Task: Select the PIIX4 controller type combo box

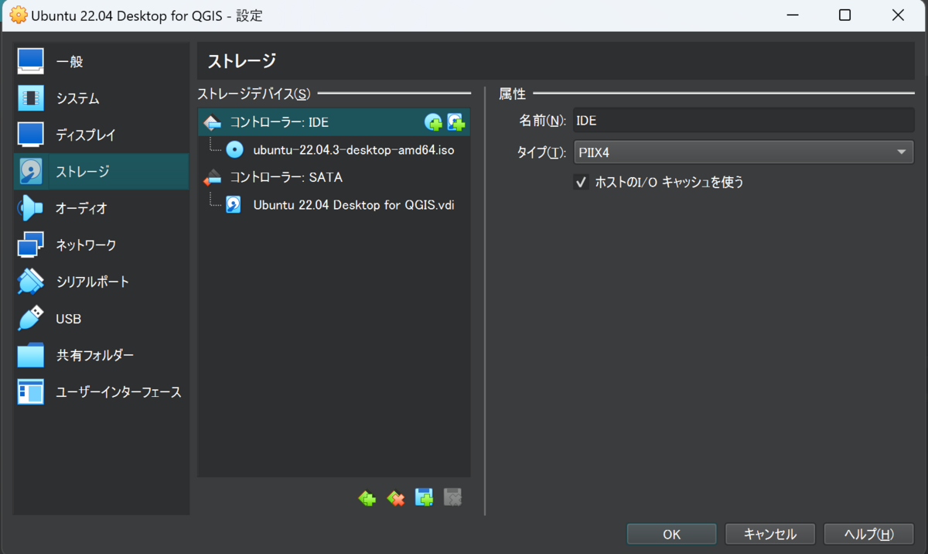Action: 742,152
